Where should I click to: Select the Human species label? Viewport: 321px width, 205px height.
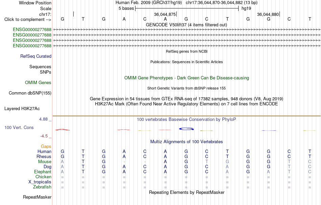[x=44, y=151]
